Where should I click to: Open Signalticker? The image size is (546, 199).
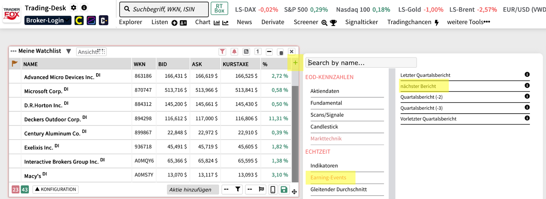click(362, 22)
